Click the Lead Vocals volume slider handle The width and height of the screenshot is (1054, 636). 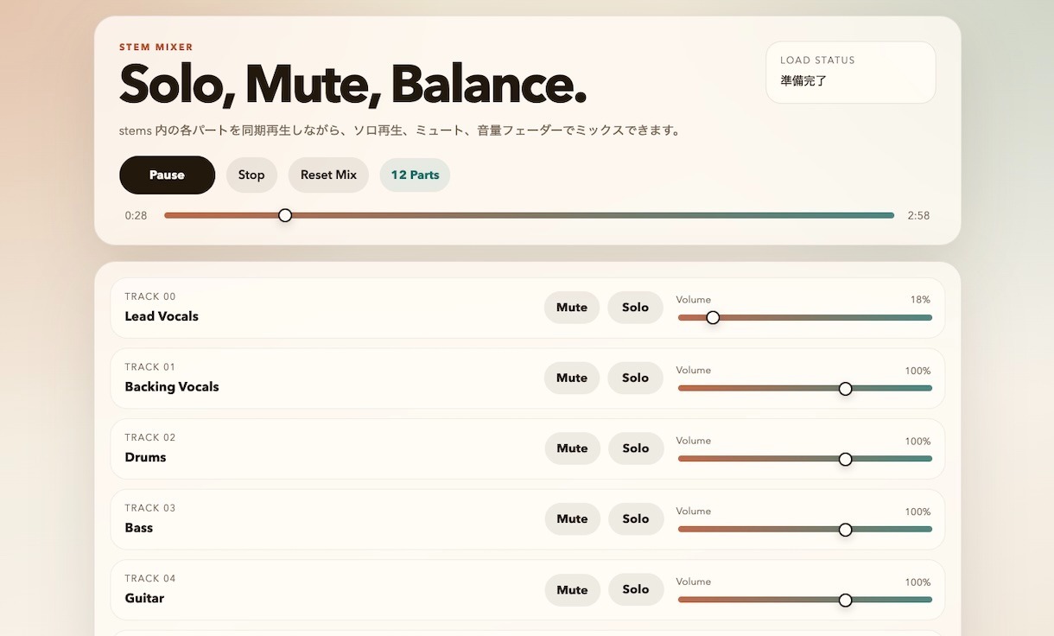coord(713,318)
